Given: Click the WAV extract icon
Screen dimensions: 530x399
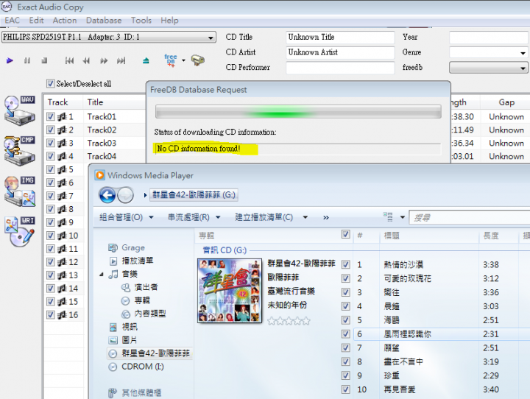Looking at the screenshot, I should 20,110.
